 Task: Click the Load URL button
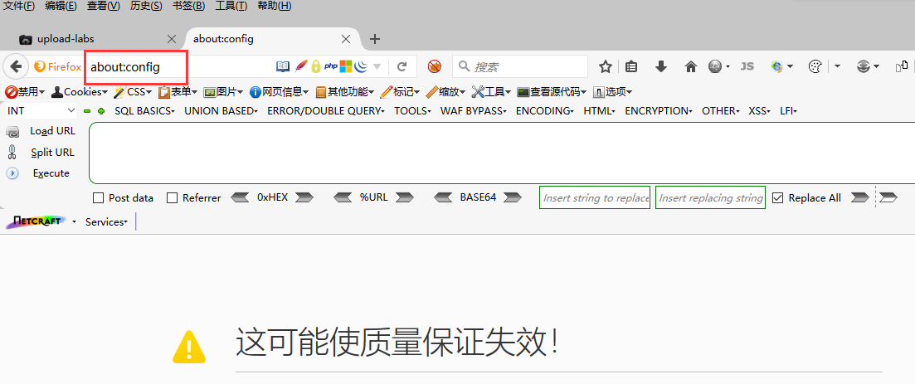(52, 131)
